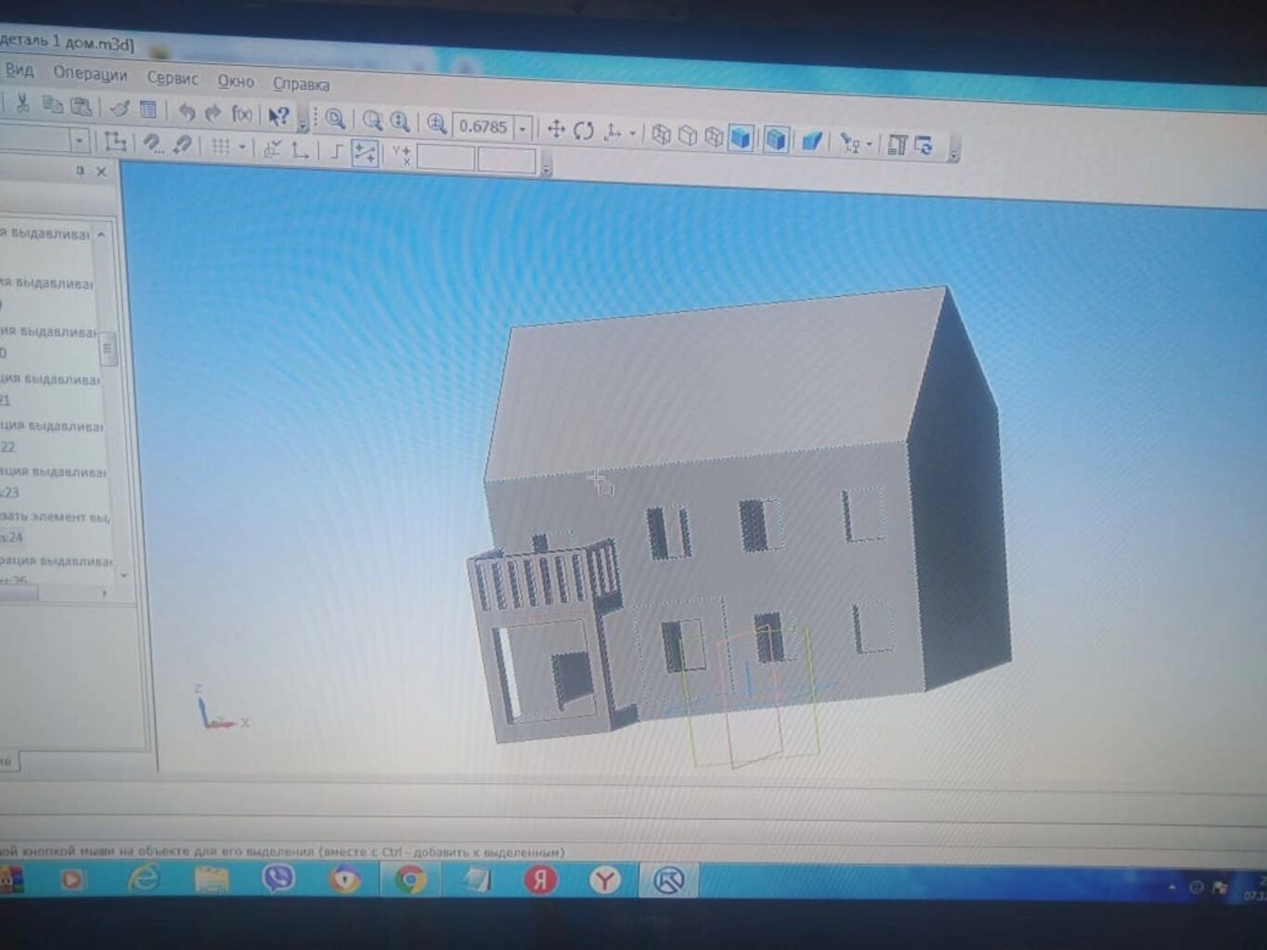Click the Copy icon in the toolbar
The image size is (1267, 950).
(x=52, y=105)
